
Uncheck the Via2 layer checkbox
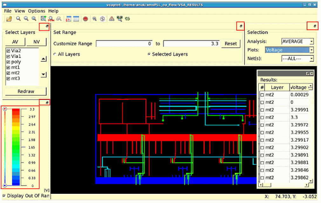tap(8, 51)
